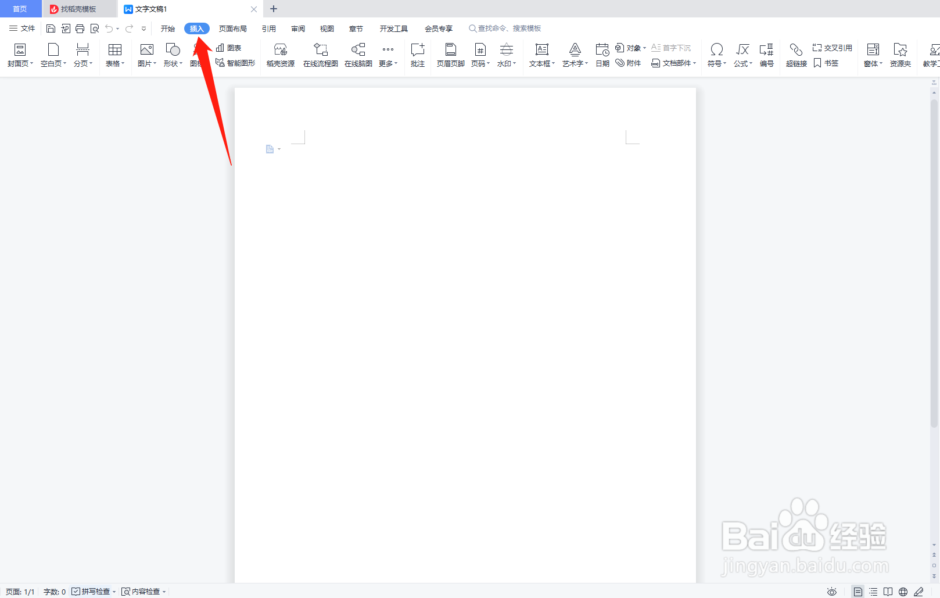The width and height of the screenshot is (940, 598).
Task: Click 首字下沉 drop cap
Action: point(671,48)
